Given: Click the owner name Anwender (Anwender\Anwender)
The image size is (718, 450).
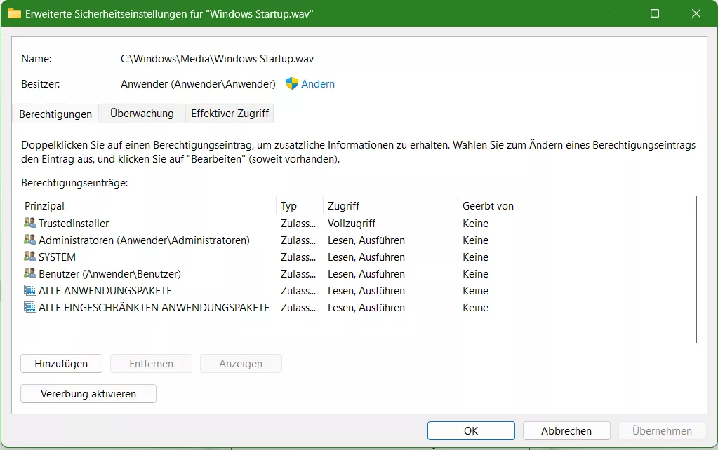Looking at the screenshot, I should point(198,83).
